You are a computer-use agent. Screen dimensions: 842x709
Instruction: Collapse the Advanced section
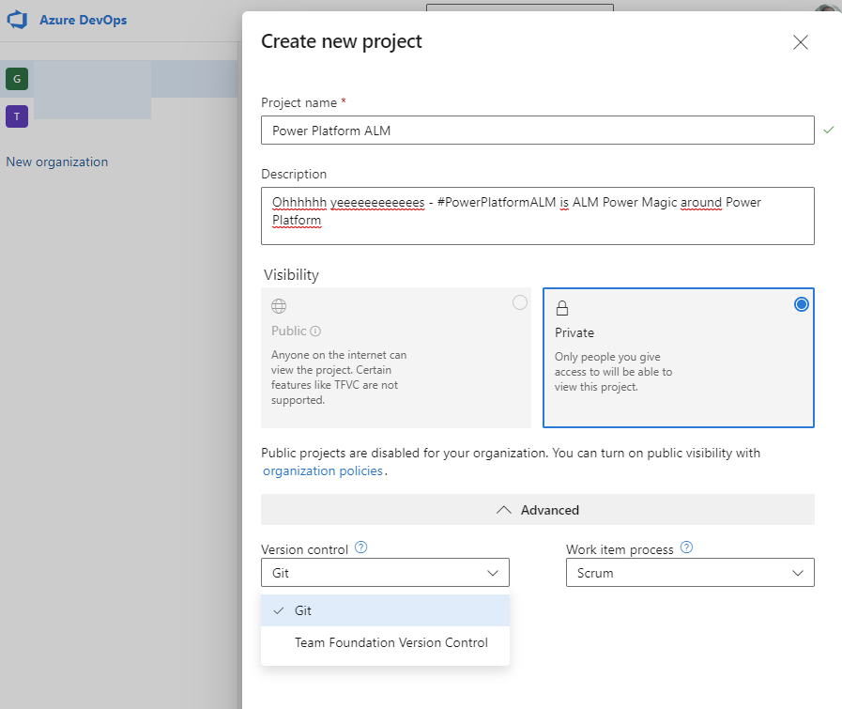click(538, 509)
